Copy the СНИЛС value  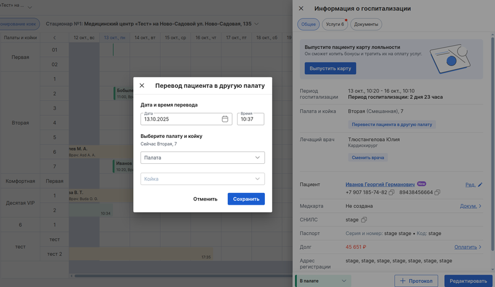364,220
